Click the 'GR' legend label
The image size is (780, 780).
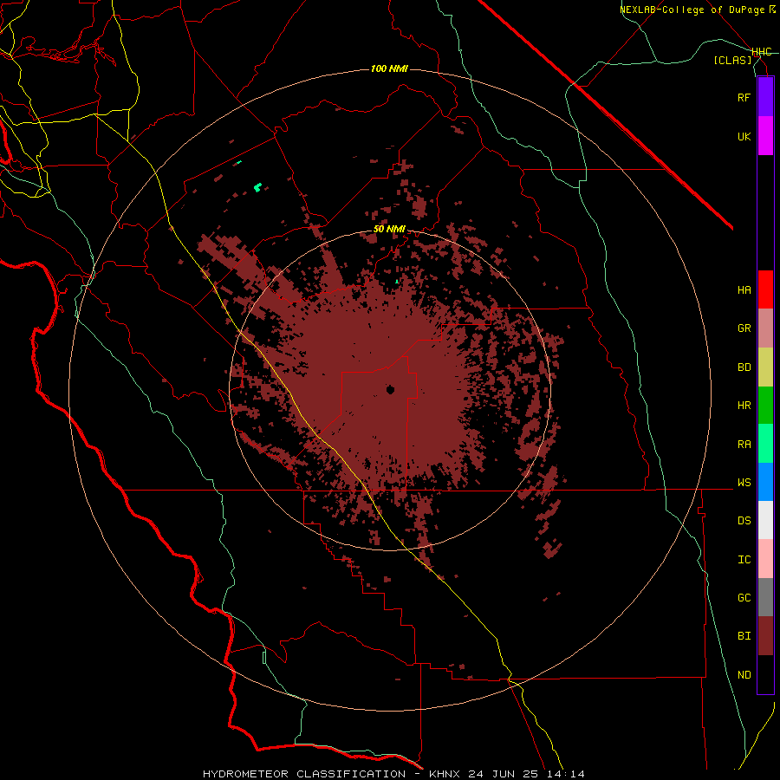tap(744, 328)
